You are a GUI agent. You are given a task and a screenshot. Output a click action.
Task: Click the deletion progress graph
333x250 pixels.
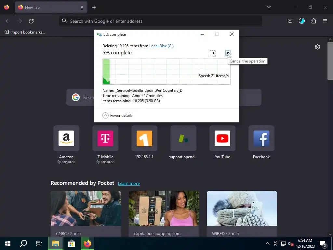click(166, 71)
